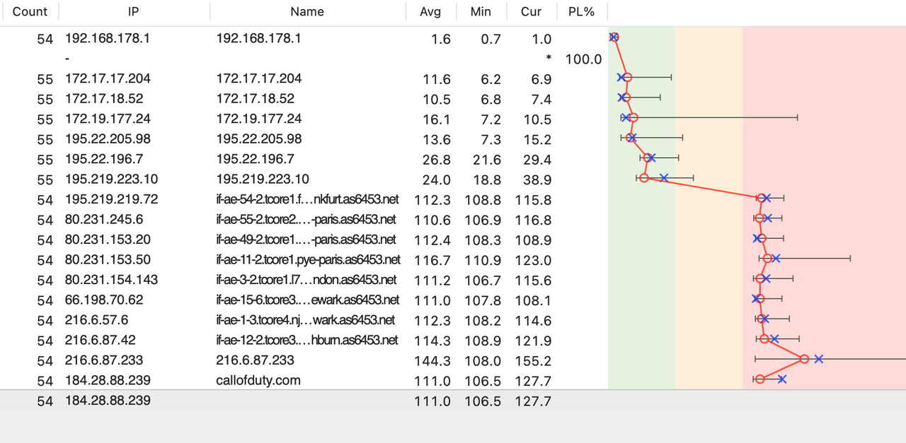Select IP 80.231.154.143 in the table

click(112, 280)
